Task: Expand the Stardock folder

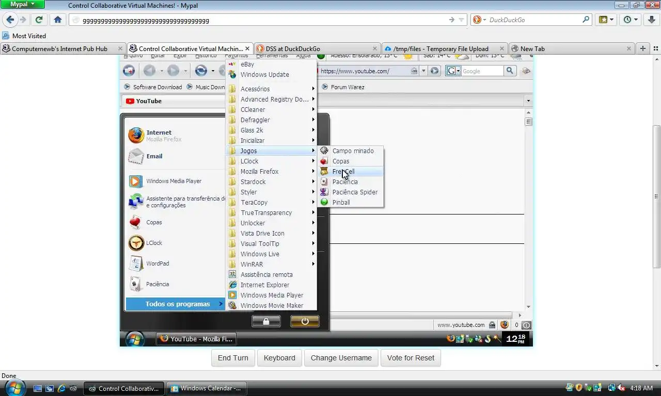Action: coord(271,181)
